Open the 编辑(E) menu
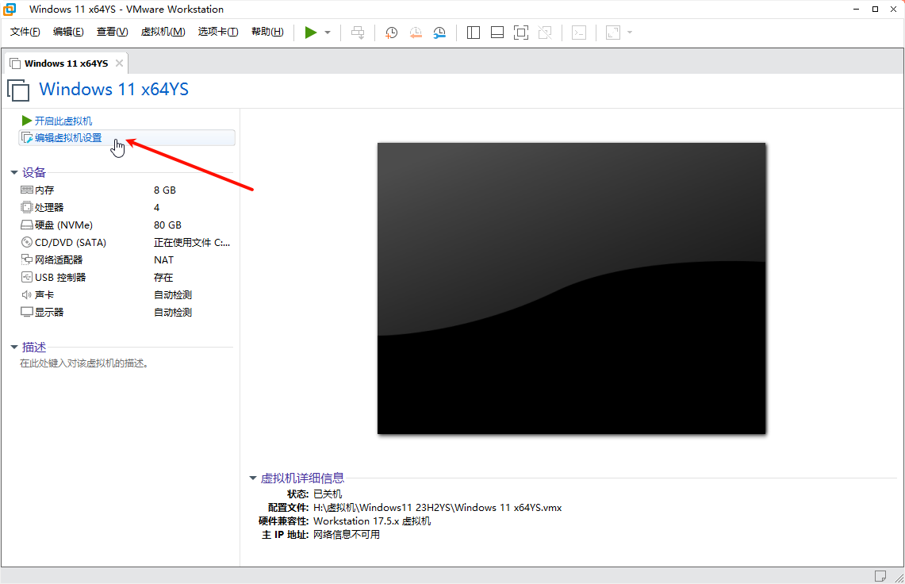This screenshot has width=905, height=584. pyautogui.click(x=68, y=32)
